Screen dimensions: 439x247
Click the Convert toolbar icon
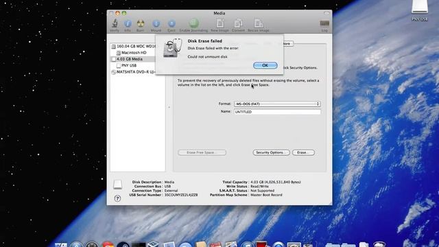click(x=238, y=23)
